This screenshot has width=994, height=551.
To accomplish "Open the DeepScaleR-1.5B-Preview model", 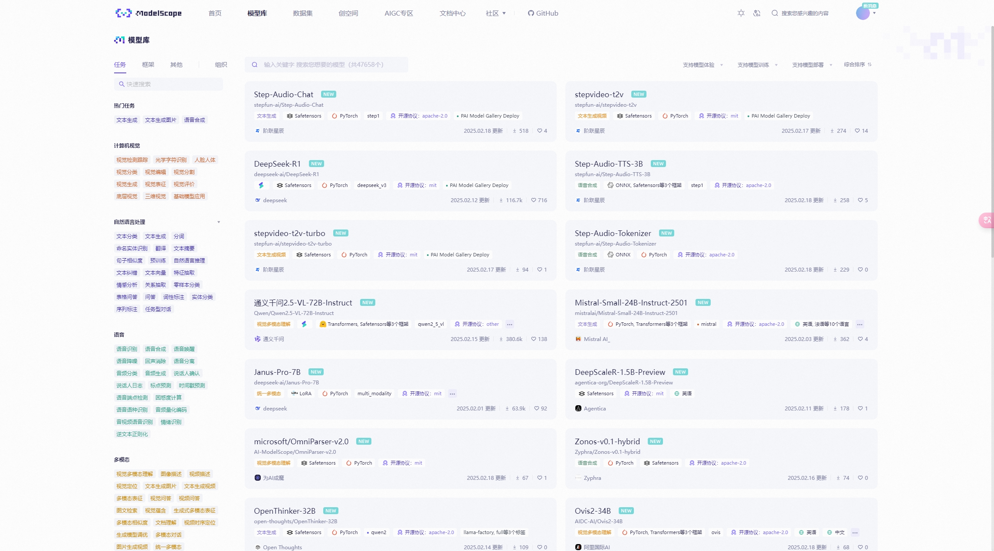I will (x=620, y=372).
